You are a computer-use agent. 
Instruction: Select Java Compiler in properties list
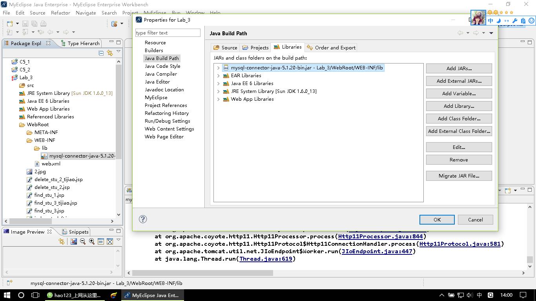click(x=160, y=74)
